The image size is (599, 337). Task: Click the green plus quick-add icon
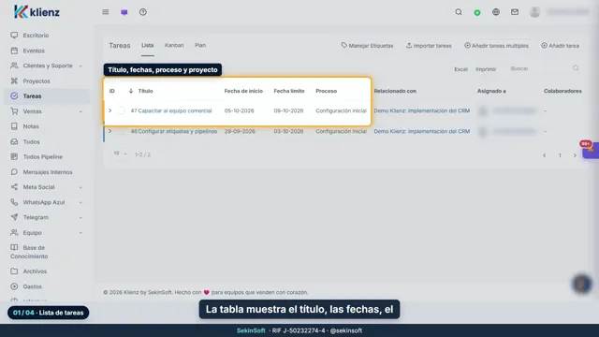click(x=477, y=12)
